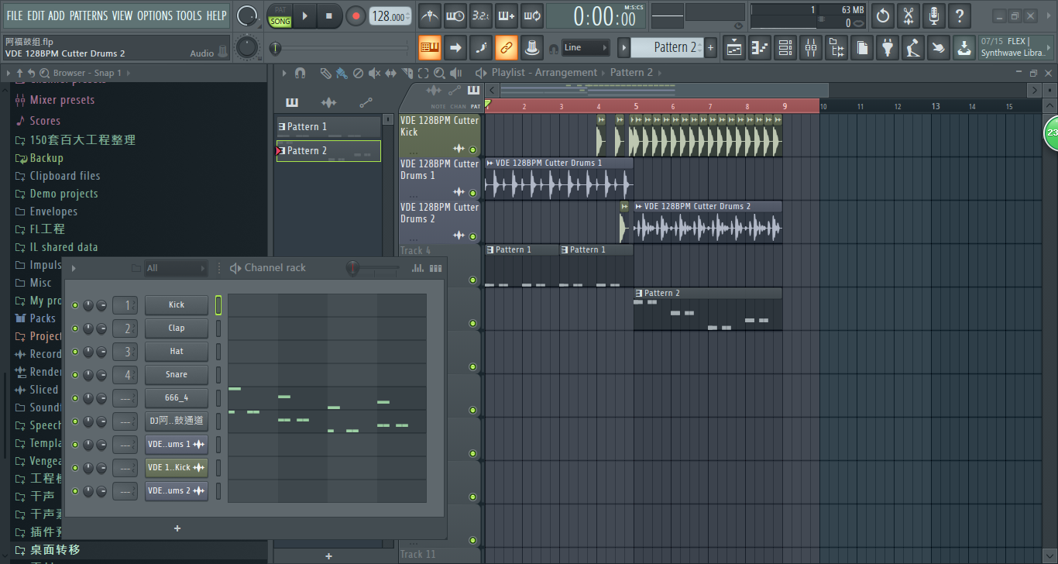Image resolution: width=1058 pixels, height=564 pixels.
Task: Click the metronome icon in the toolbar
Action: point(430,15)
